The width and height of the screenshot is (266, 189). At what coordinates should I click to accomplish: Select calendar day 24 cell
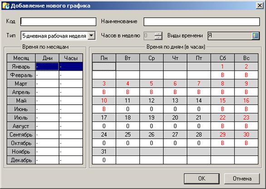(104, 135)
